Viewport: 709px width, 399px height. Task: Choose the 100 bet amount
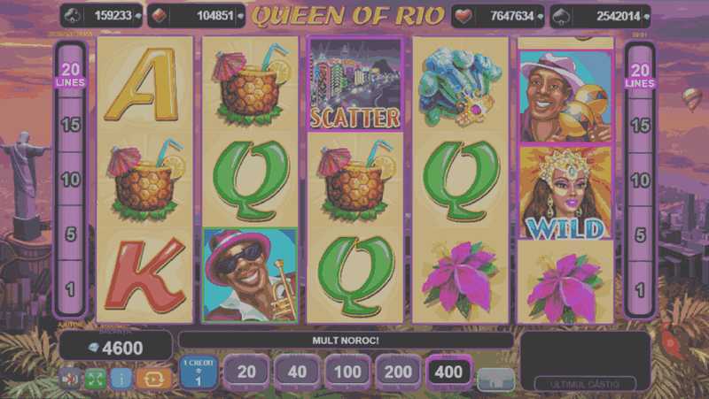pyautogui.click(x=347, y=372)
